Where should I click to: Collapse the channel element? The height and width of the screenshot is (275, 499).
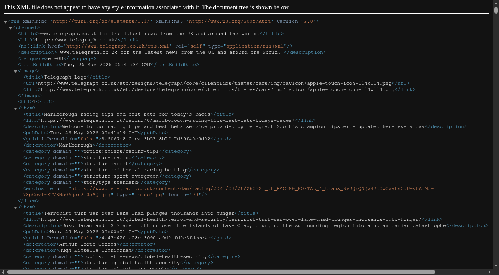[10, 28]
